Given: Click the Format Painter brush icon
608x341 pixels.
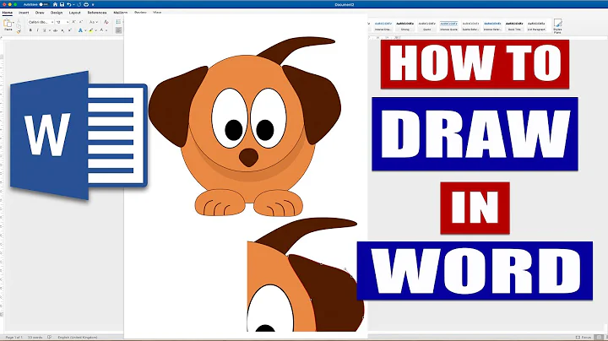Looking at the screenshot, I should click(x=19, y=32).
